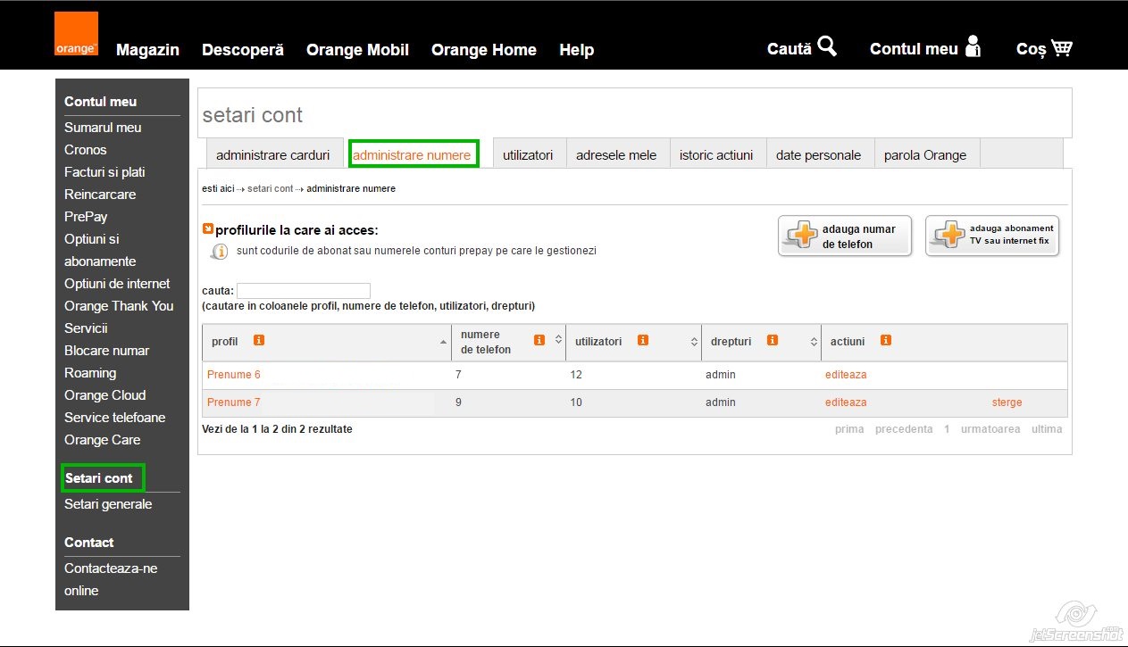Click info icon in numere de telefon header
Screen dimensions: 1128x647
(539, 340)
